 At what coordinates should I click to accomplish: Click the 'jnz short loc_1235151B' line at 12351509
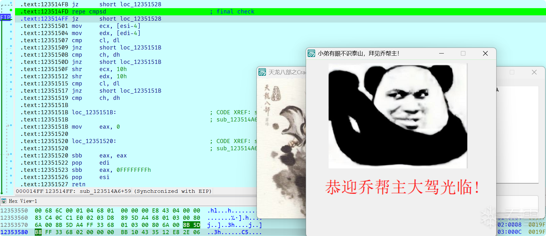point(91,48)
